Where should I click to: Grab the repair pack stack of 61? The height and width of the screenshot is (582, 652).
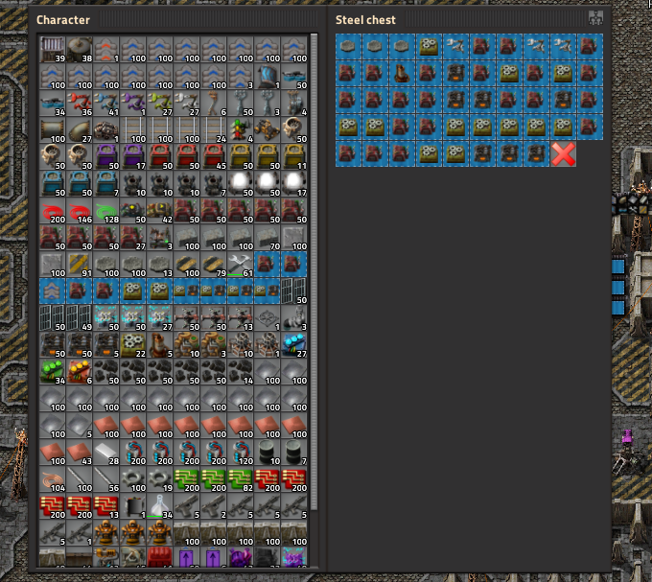point(241,262)
